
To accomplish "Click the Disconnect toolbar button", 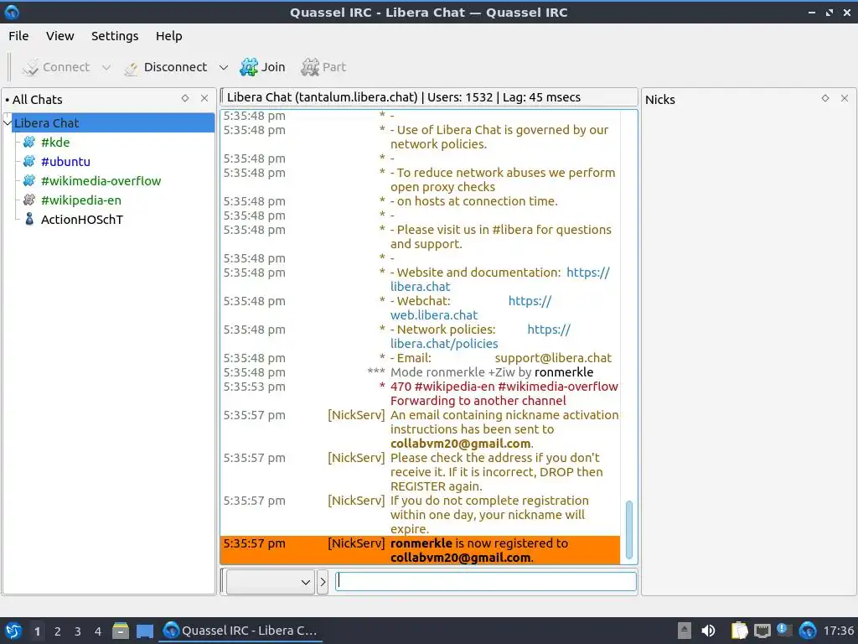I will [166, 67].
